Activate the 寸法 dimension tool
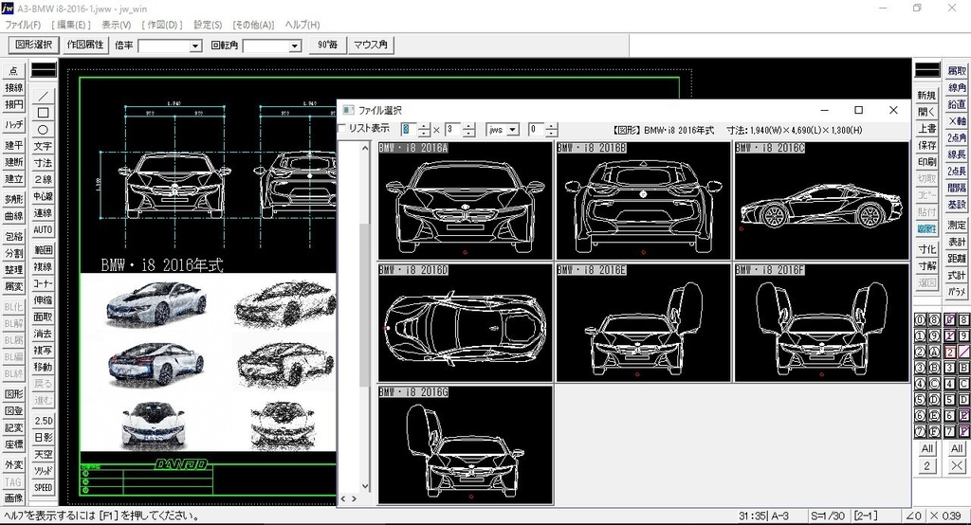 tap(43, 163)
